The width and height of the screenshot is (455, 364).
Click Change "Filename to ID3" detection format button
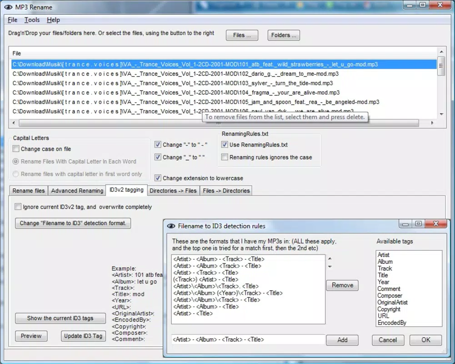click(73, 223)
